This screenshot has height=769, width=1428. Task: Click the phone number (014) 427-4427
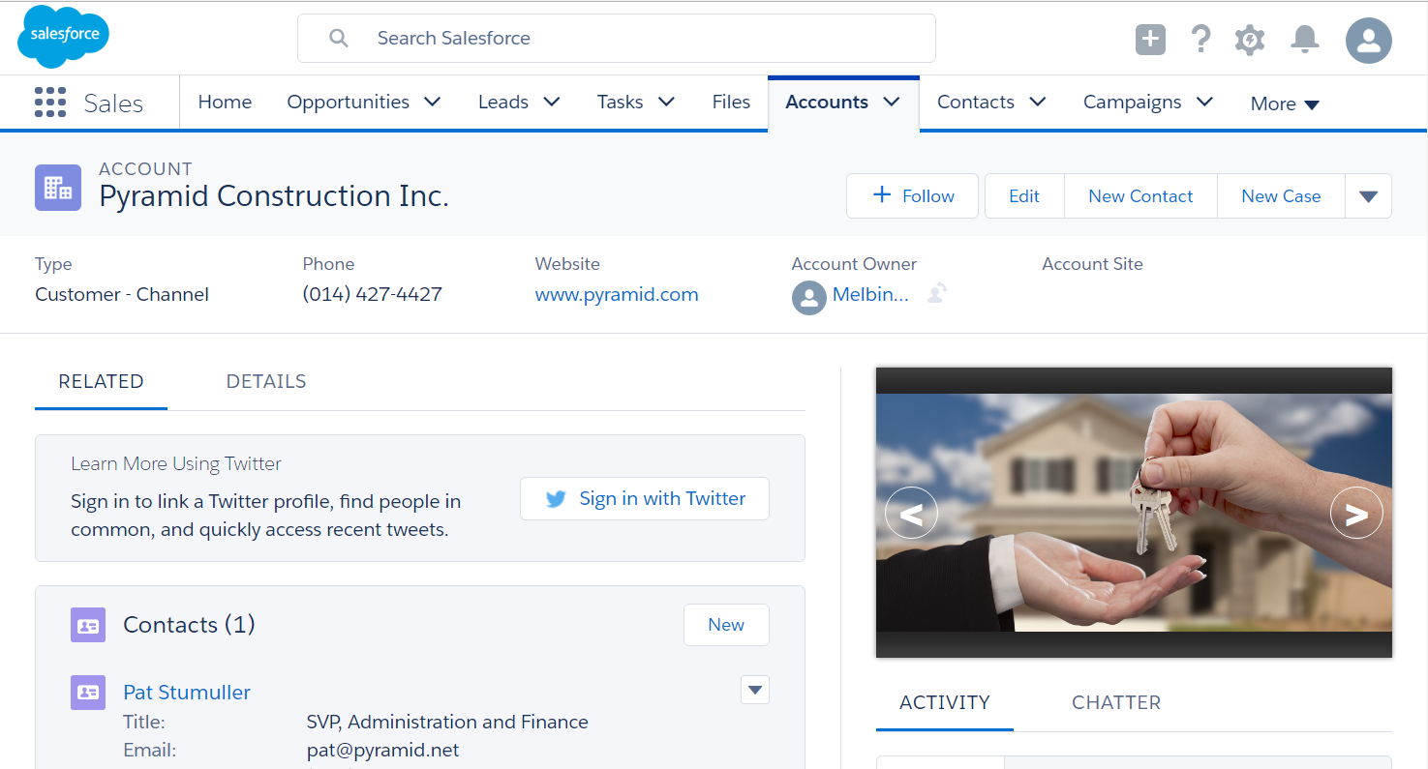373,295
